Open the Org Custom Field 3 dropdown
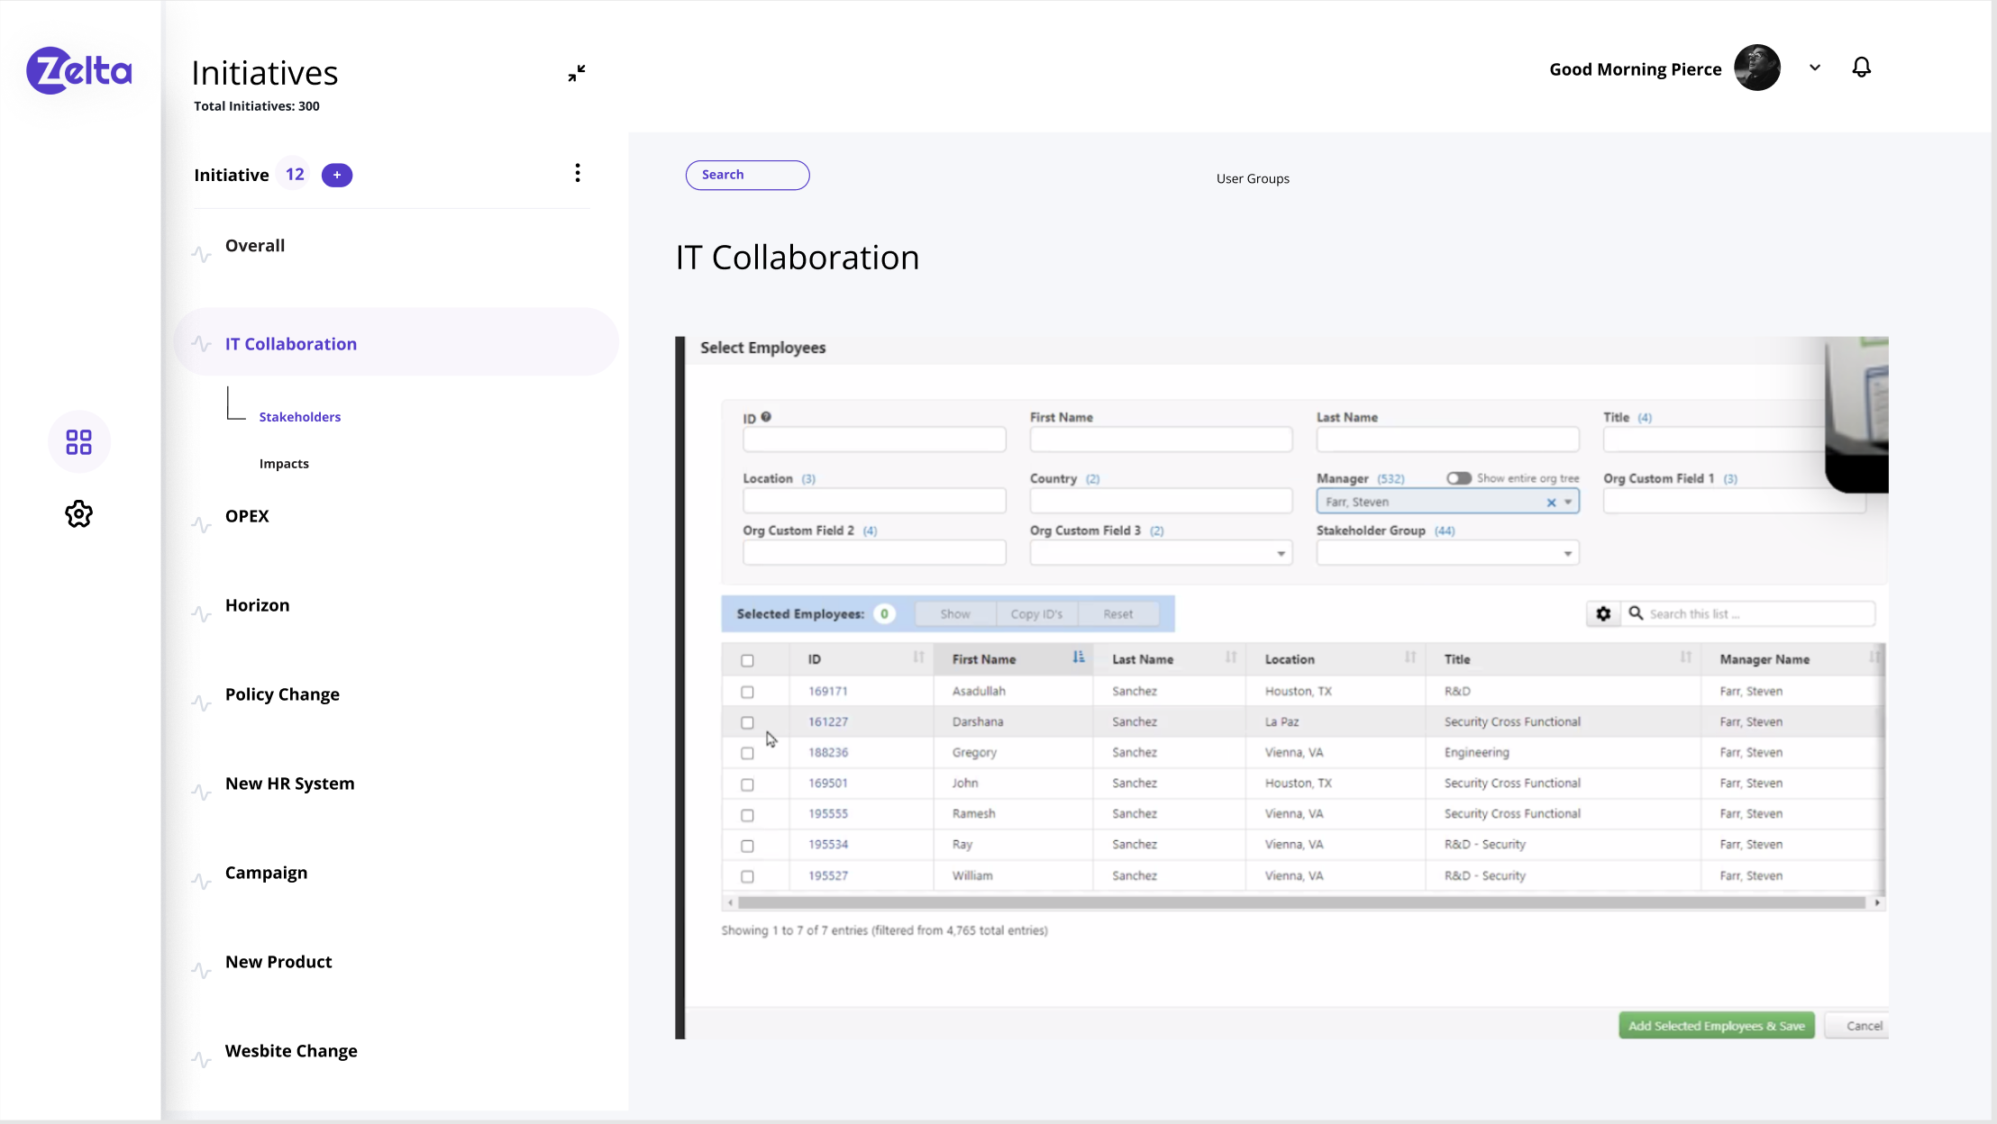This screenshot has width=1997, height=1124. (x=1281, y=553)
